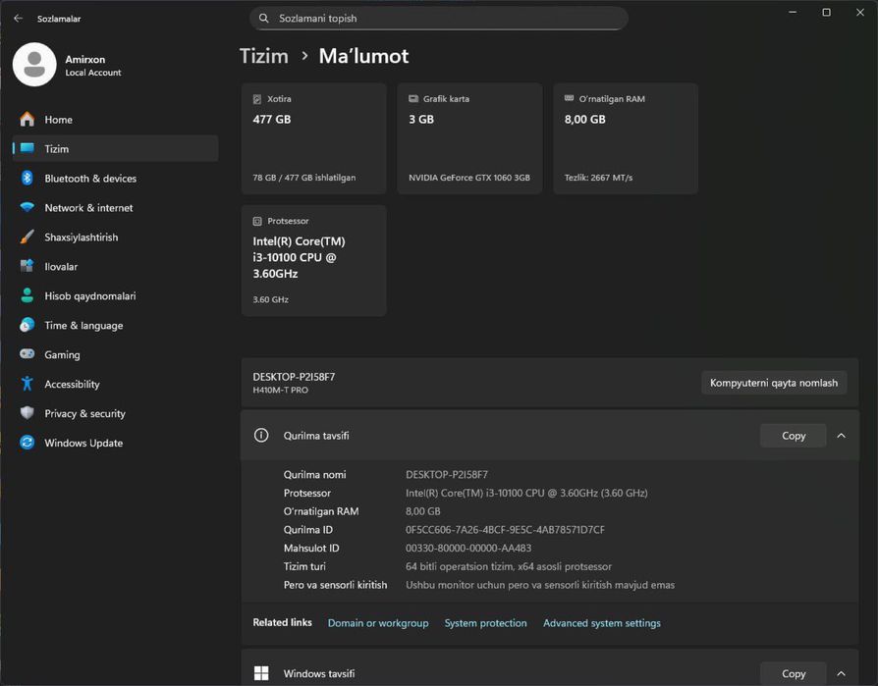Click the Grafik karta icon
This screenshot has height=686, width=878.
tap(413, 98)
